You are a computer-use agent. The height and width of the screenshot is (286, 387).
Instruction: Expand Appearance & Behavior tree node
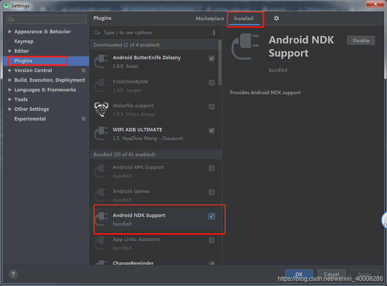(10, 31)
